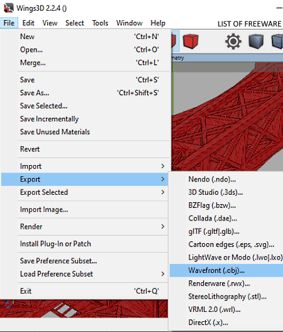The width and height of the screenshot is (283, 332).
Task: Export as BZFlag (.bzw)...
Action: (226, 205)
